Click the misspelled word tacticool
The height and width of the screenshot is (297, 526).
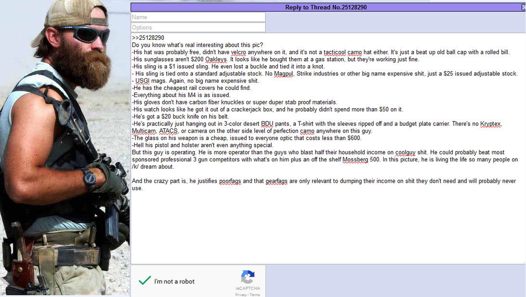point(335,52)
